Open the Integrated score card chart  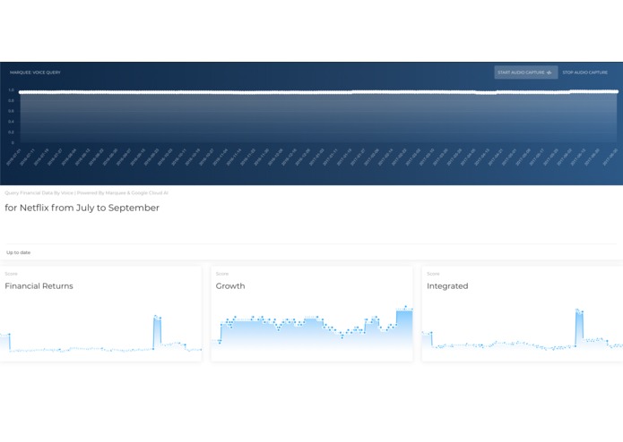point(522,330)
